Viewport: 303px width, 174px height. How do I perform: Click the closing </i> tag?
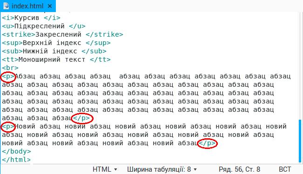pos(52,18)
